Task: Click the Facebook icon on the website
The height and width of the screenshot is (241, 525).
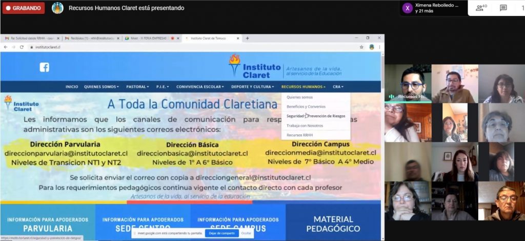Action: (x=45, y=67)
